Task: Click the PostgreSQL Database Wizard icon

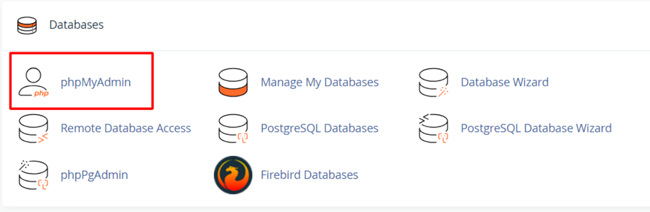Action: (x=434, y=128)
